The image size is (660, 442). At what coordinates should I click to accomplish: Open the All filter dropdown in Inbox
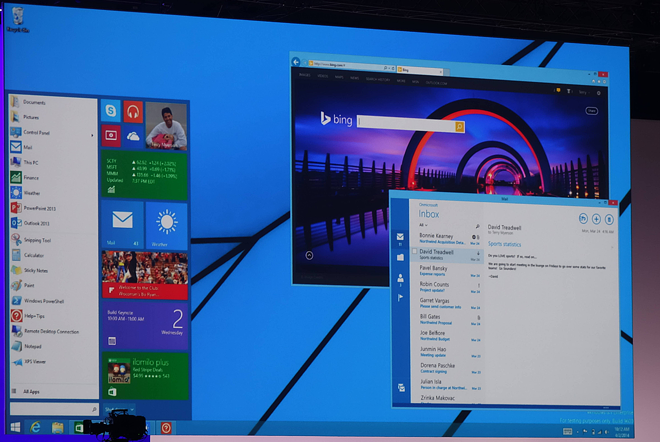423,225
